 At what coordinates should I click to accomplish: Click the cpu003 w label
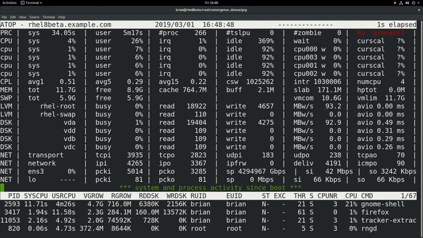point(309,58)
